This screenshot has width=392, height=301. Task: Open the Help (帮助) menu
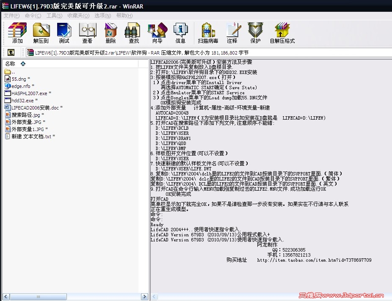click(x=124, y=16)
